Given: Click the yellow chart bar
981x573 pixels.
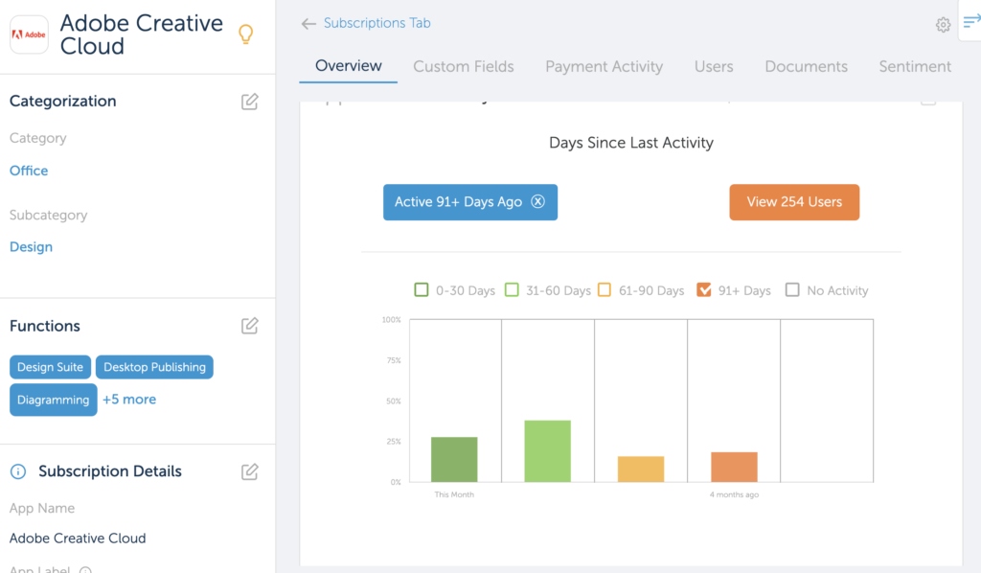Looking at the screenshot, I should click(641, 470).
